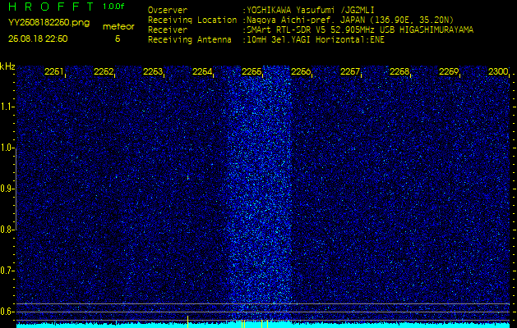Click the Receiving Antenna label
The width and height of the screenshot is (517, 328).
click(190, 40)
